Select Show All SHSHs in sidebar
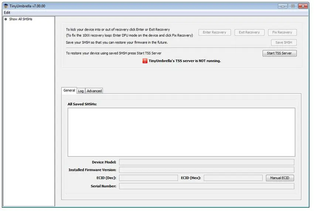314x211 pixels. (21, 19)
